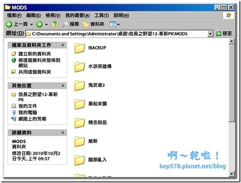Select the 維新 folder icon
241x183 pixels.
pos(79,142)
